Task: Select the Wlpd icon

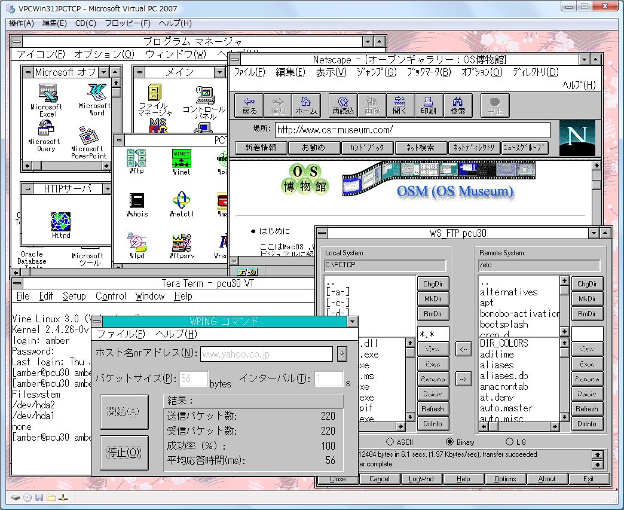Action: pos(137,246)
